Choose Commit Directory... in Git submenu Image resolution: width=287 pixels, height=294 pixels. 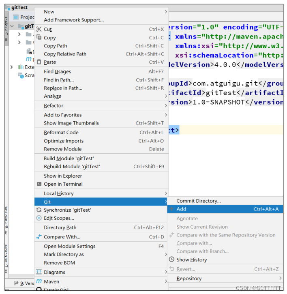[225, 201]
